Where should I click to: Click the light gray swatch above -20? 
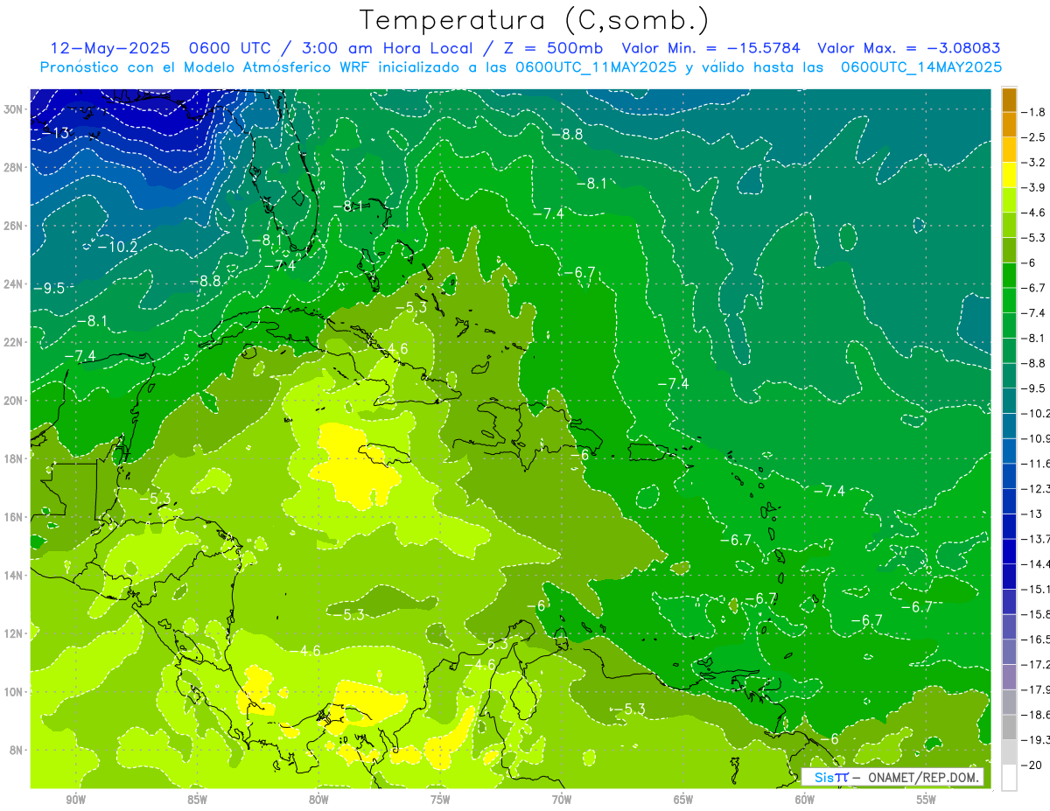[1009, 752]
